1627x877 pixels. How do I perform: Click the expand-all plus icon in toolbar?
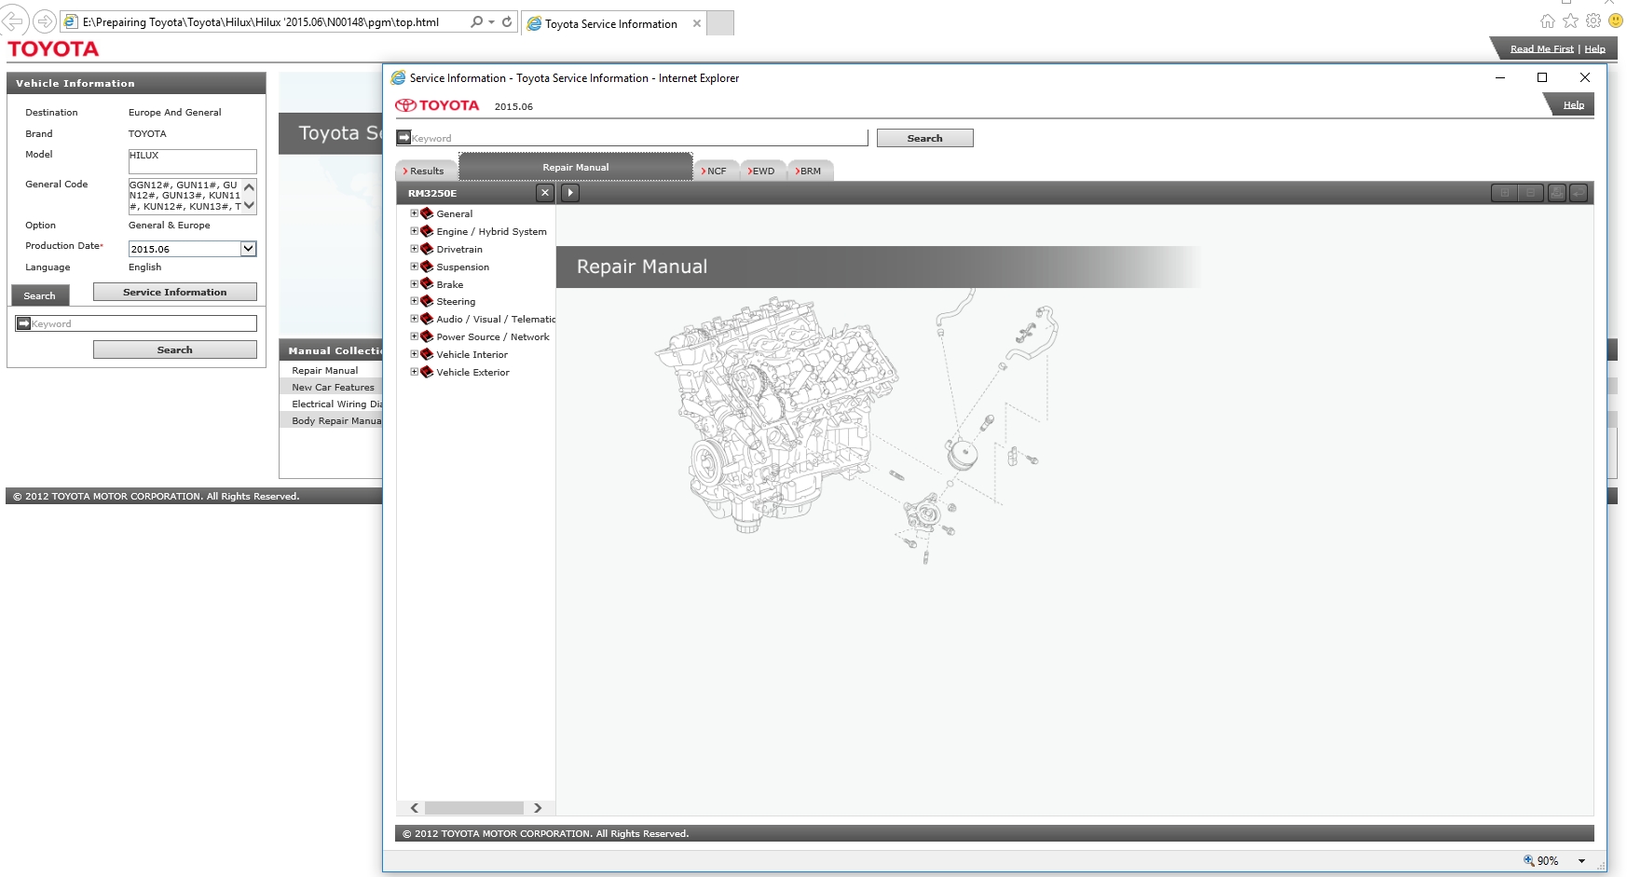[x=1504, y=193]
